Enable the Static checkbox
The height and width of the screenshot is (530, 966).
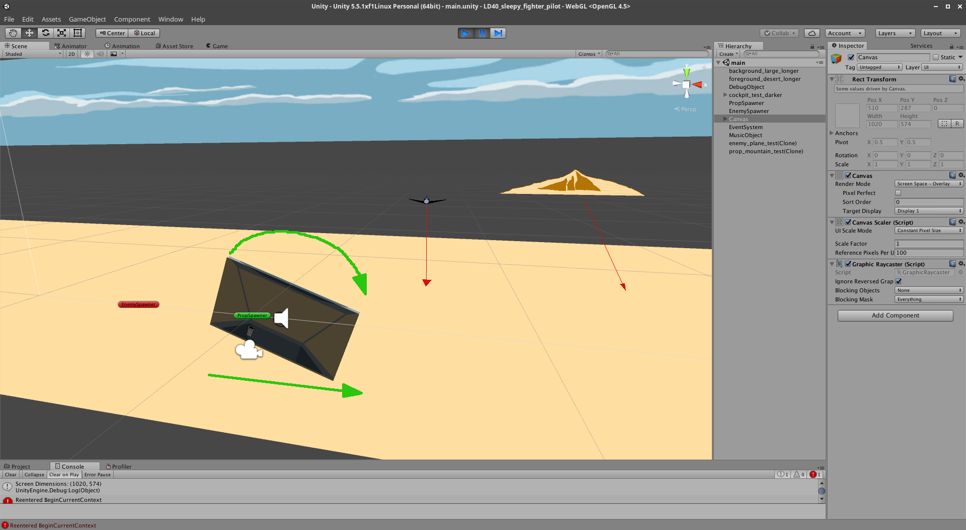click(936, 57)
